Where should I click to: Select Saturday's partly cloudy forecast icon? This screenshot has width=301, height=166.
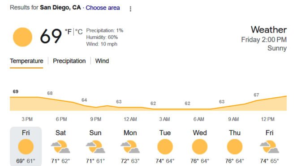pos(60,147)
